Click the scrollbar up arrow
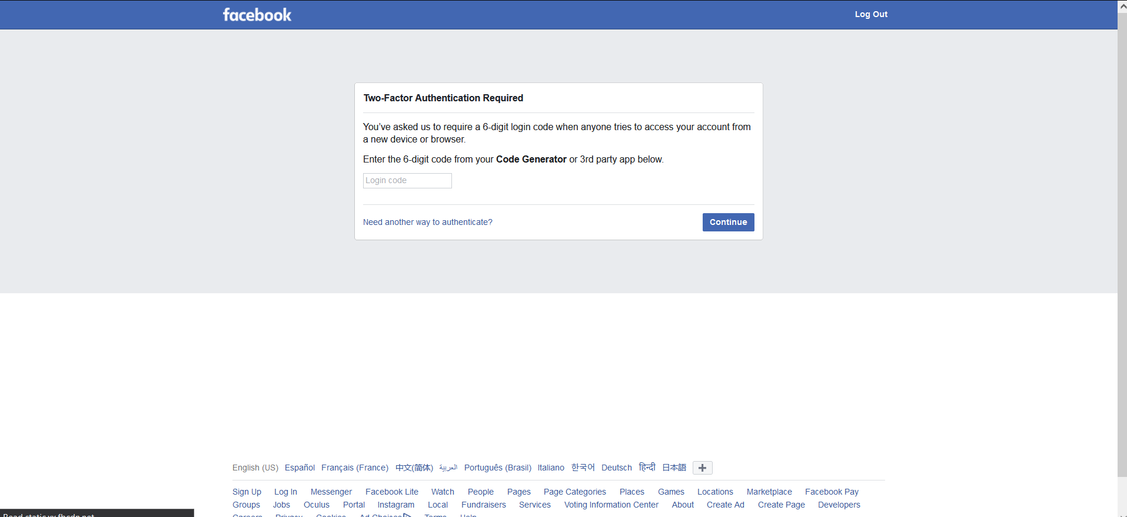 point(1122,6)
